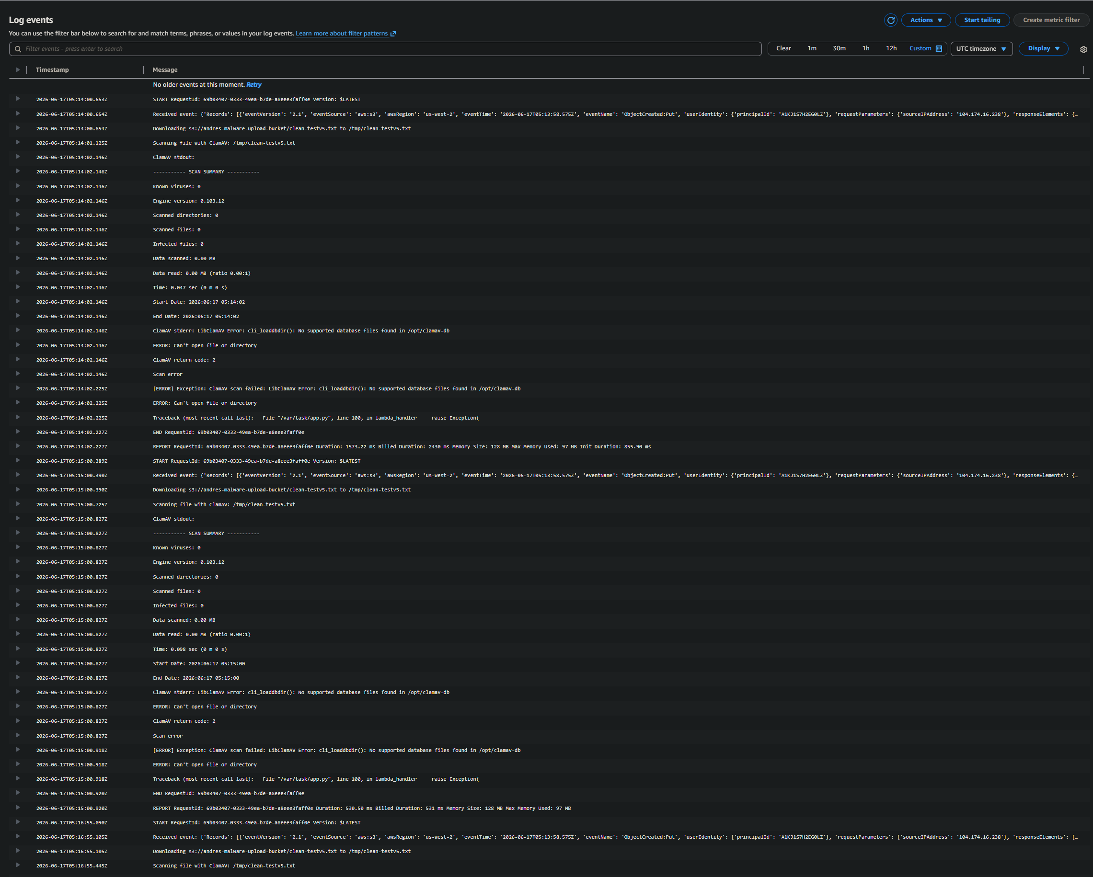1093x877 pixels.
Task: Retry loading older events
Action: pos(253,85)
